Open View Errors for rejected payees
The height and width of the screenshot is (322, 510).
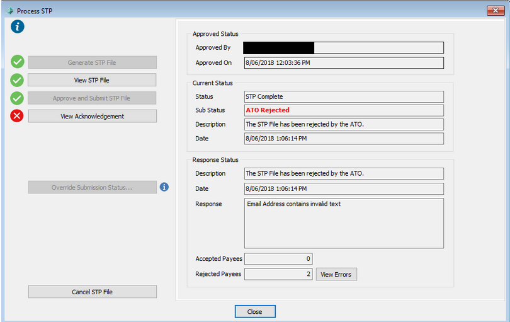pos(336,274)
